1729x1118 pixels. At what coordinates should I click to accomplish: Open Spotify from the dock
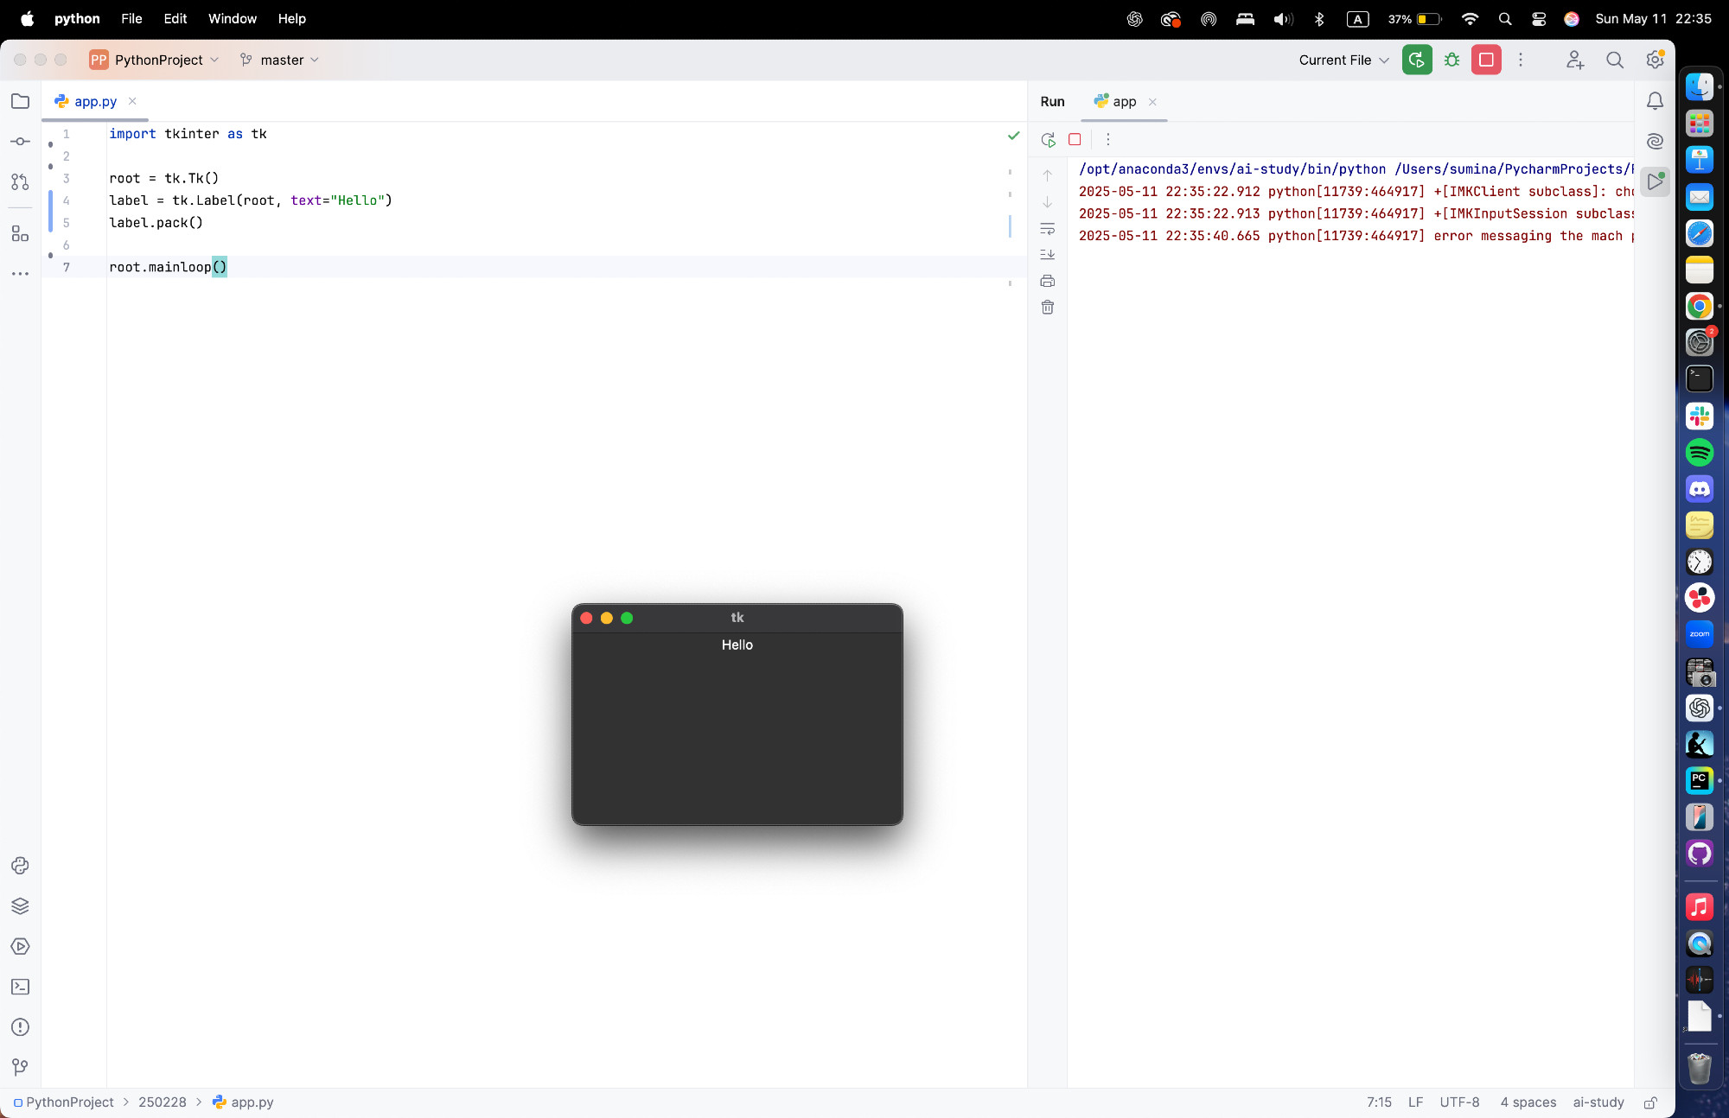(x=1699, y=452)
